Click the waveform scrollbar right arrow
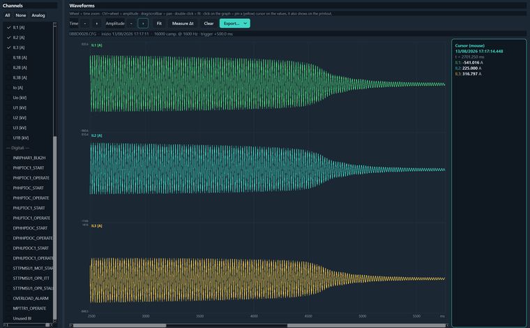The height and width of the screenshot is (328, 530). pyautogui.click(x=447, y=326)
